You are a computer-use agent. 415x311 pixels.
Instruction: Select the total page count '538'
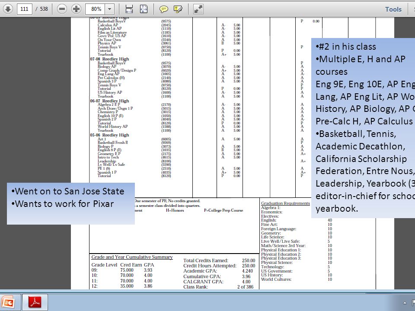pos(44,9)
